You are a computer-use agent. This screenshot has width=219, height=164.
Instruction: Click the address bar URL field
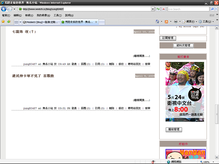click(x=85, y=9)
